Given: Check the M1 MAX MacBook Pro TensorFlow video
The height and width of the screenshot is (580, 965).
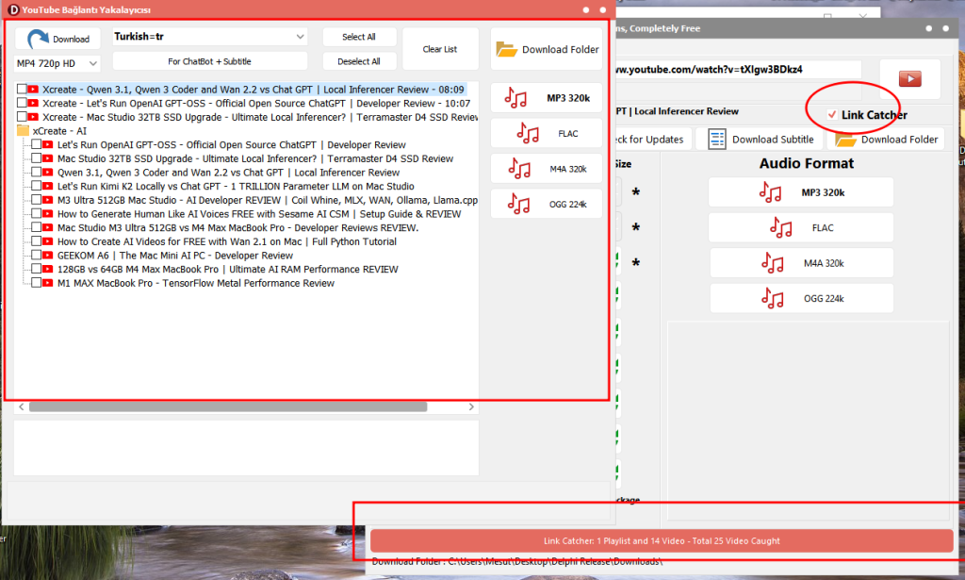Looking at the screenshot, I should pyautogui.click(x=37, y=283).
